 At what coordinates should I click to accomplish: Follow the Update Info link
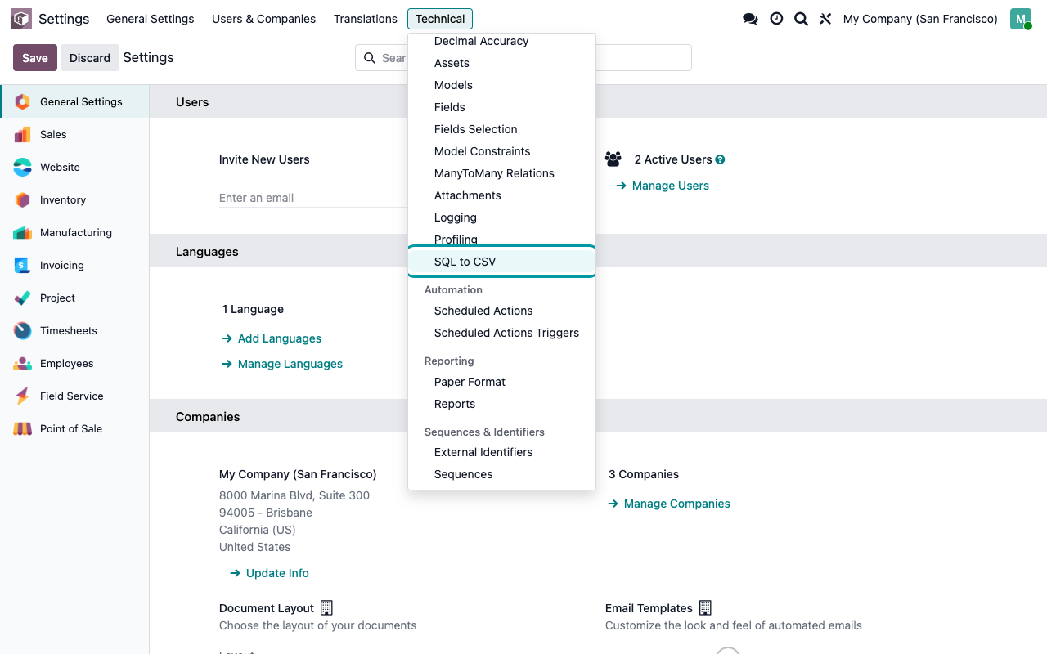270,573
